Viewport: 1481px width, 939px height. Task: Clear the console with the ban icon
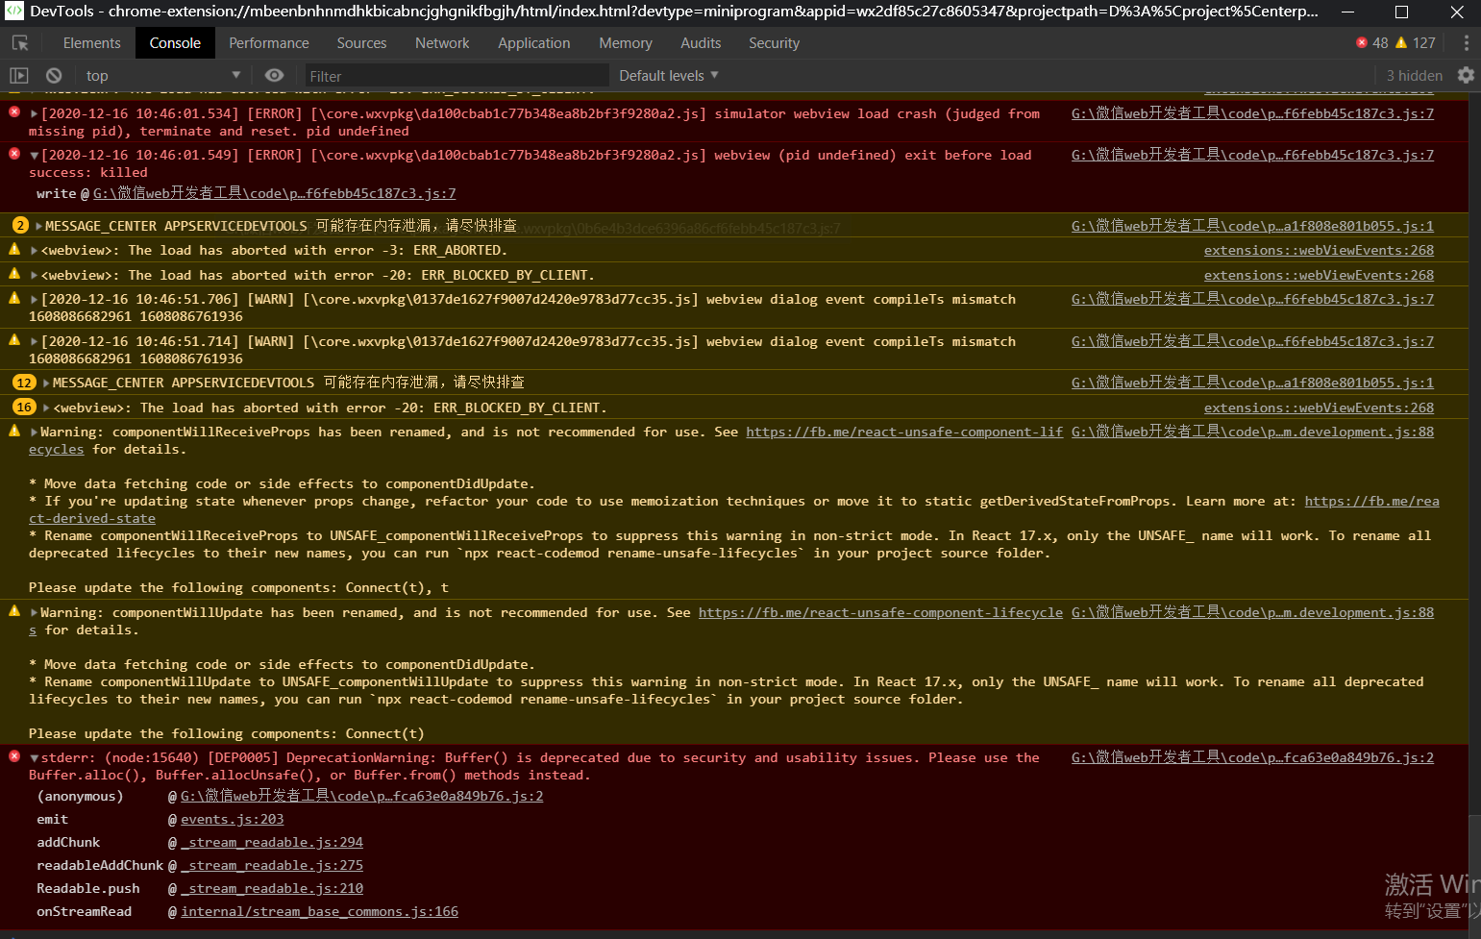[x=54, y=75]
